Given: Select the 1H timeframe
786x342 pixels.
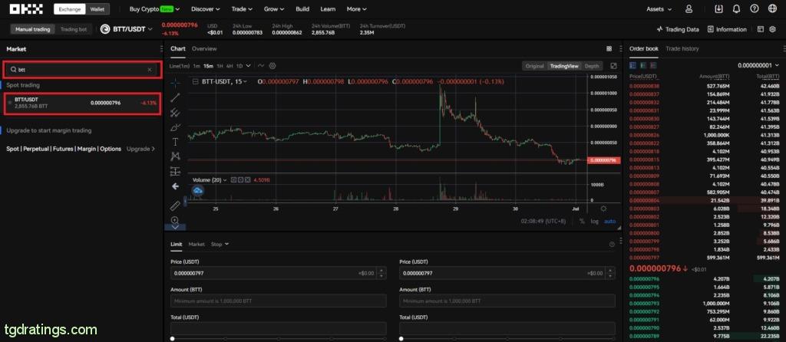Looking at the screenshot, I should 220,66.
